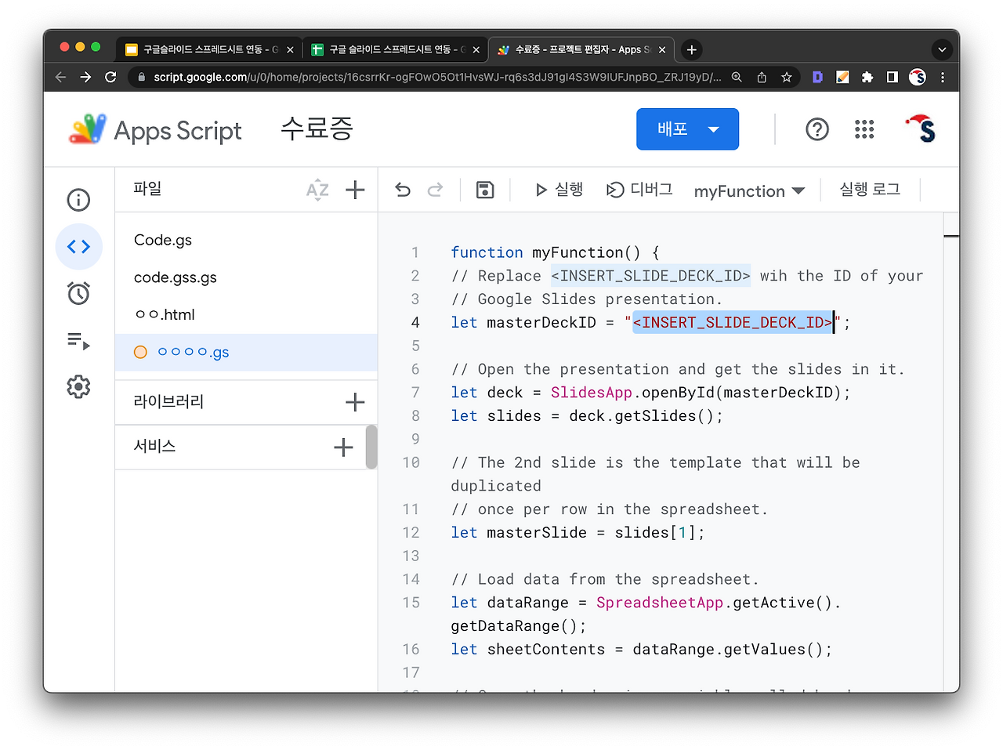Click the SpreadsheetApp identifier on line 15
The height and width of the screenshot is (750, 1003).
tap(660, 603)
